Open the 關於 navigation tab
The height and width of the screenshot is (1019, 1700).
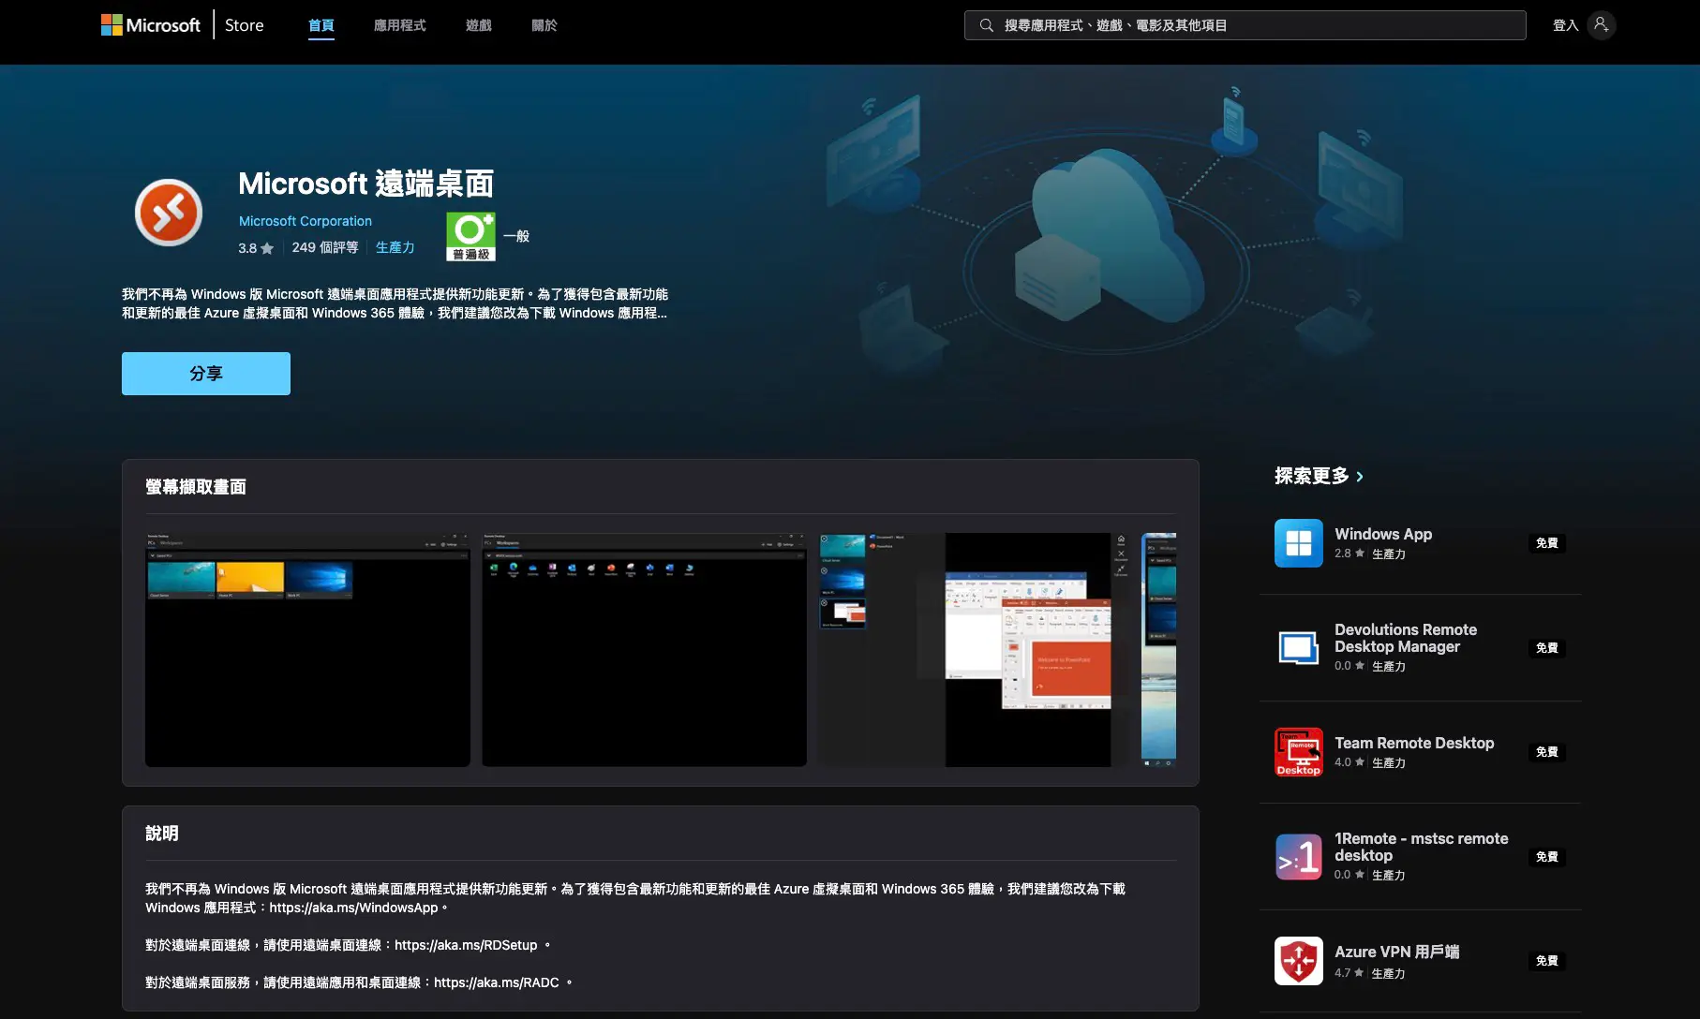pos(544,25)
